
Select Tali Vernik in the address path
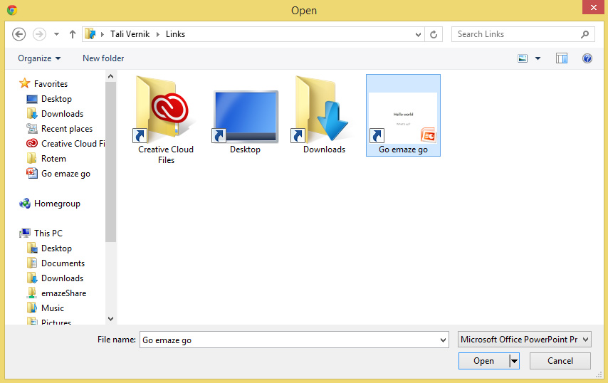pos(130,34)
